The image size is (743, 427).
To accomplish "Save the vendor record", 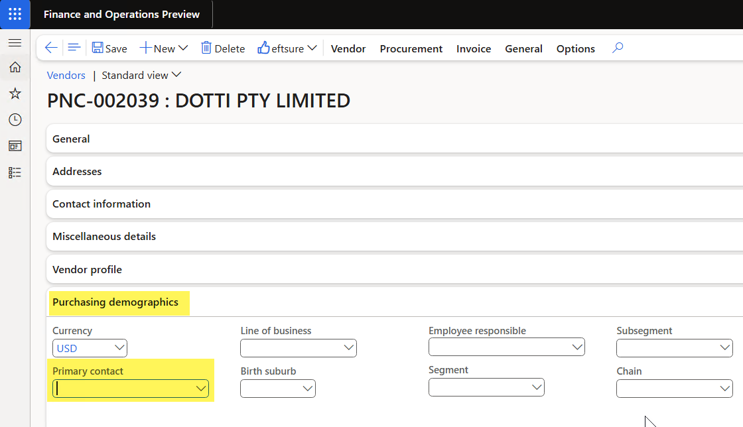I will [109, 48].
